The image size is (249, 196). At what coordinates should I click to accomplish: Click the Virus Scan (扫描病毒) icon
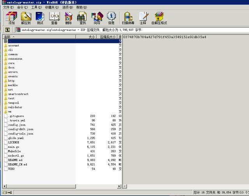pos(128,18)
